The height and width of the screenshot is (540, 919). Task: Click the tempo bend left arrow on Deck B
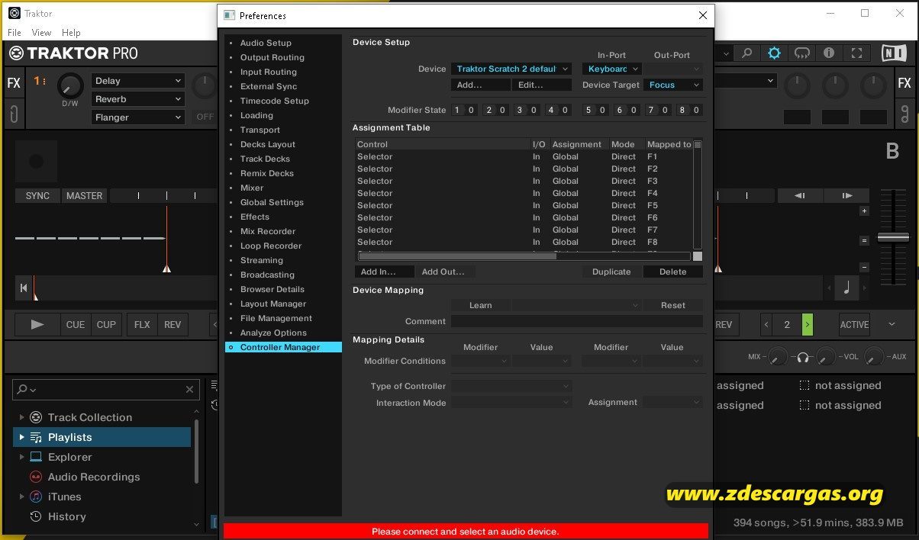(799, 196)
